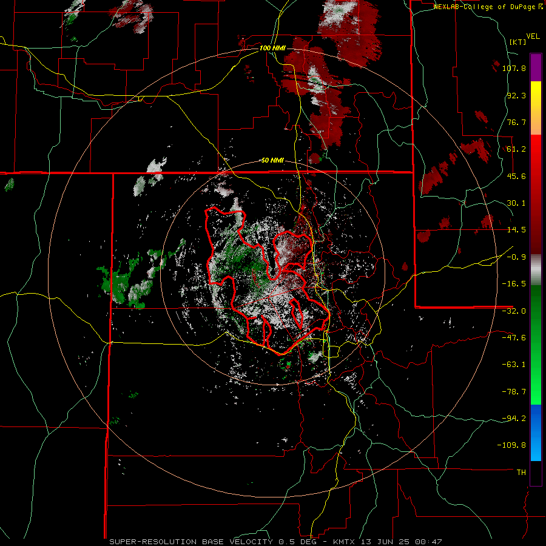Select the 45.6 legend value
Image resolution: width=546 pixels, height=546 pixels.
(x=516, y=176)
